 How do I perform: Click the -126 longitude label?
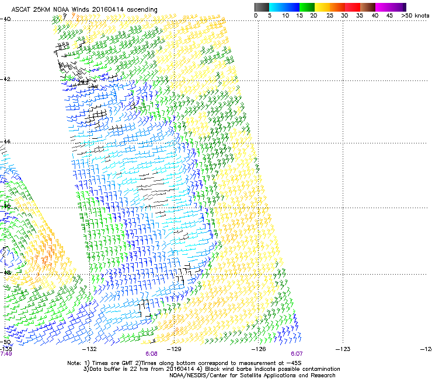tap(259, 349)
